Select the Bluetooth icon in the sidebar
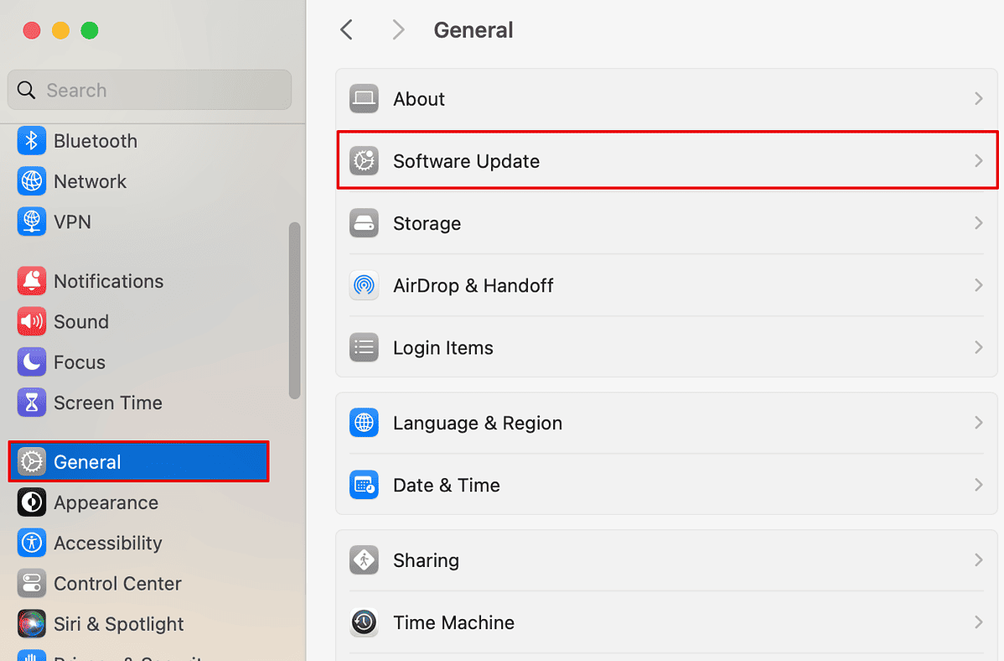 point(31,141)
